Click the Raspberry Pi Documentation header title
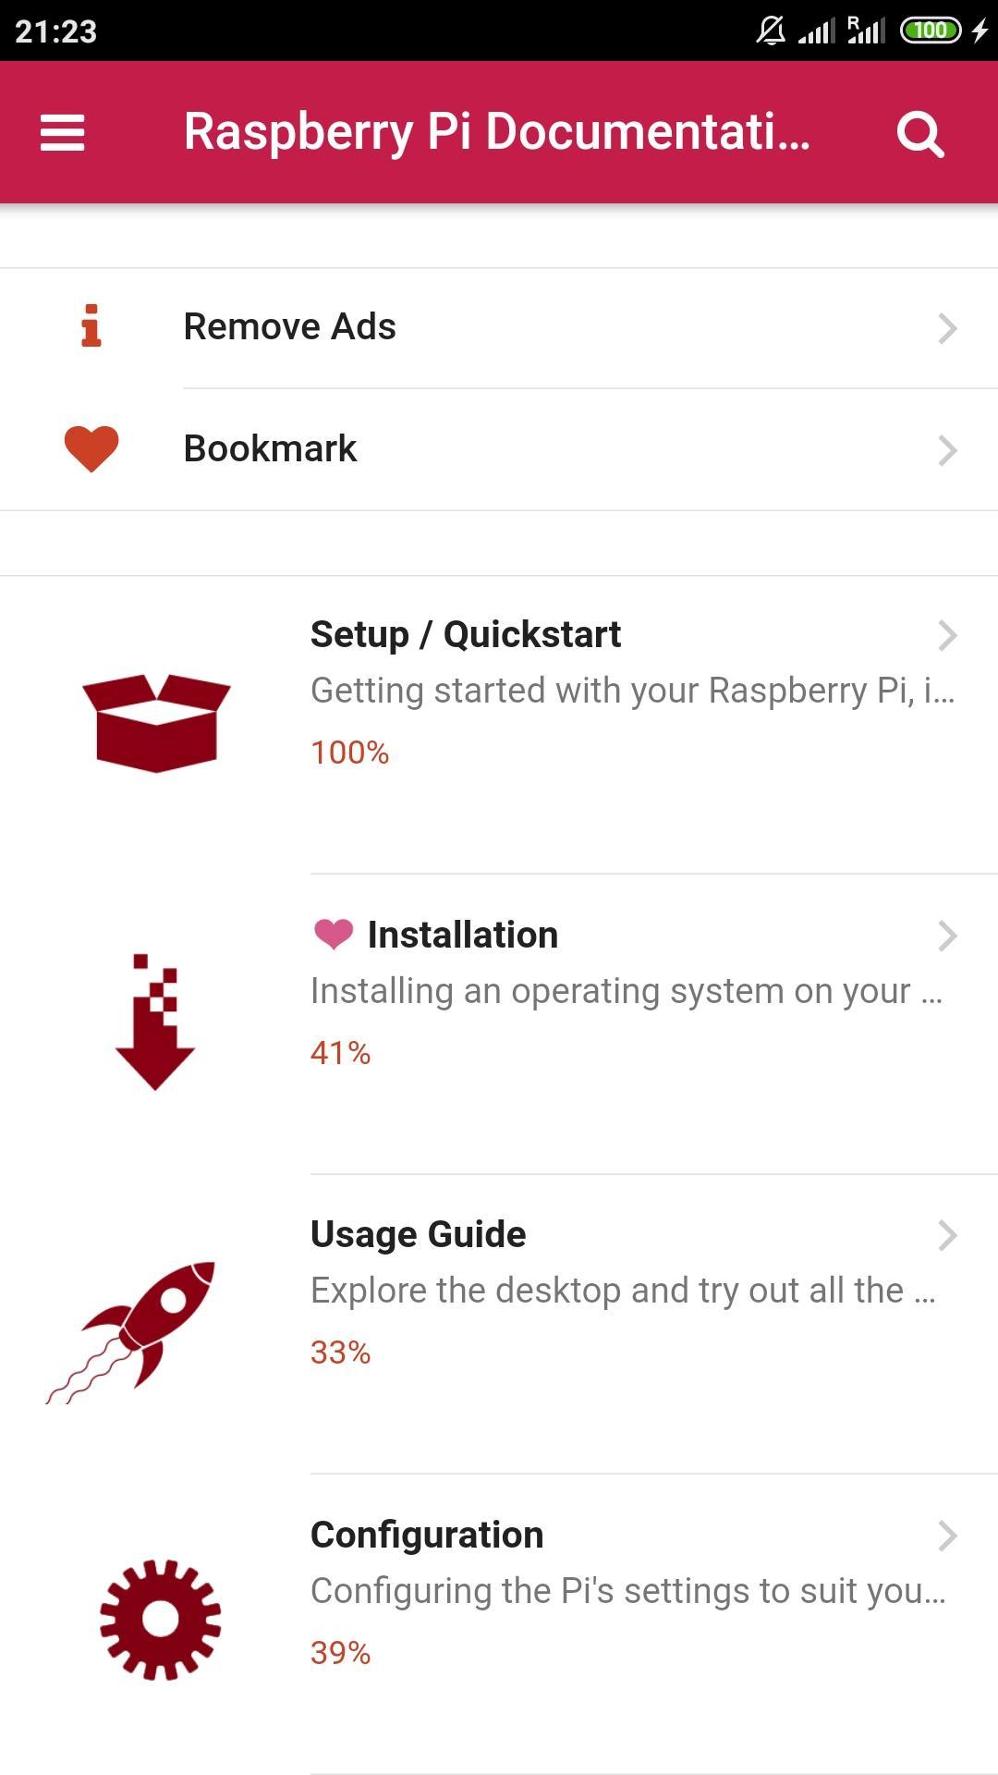This screenshot has width=998, height=1775. [496, 132]
